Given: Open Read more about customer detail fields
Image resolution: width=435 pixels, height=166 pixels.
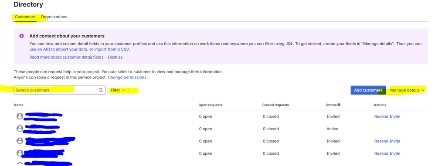Looking at the screenshot, I should 66,57.
